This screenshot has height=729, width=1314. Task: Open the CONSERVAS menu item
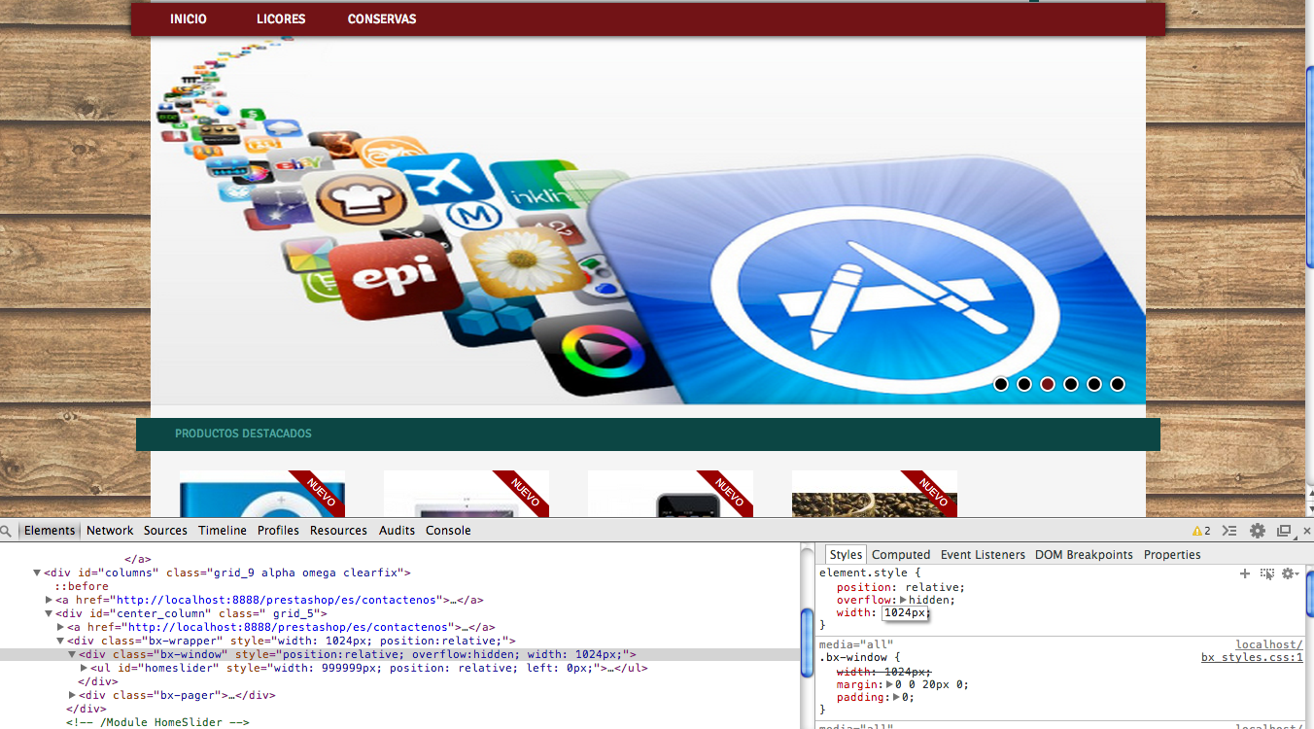tap(382, 19)
